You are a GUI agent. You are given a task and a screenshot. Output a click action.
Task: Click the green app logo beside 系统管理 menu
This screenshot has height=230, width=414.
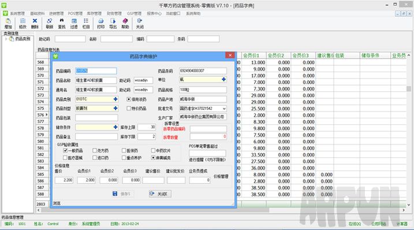click(x=5, y=13)
